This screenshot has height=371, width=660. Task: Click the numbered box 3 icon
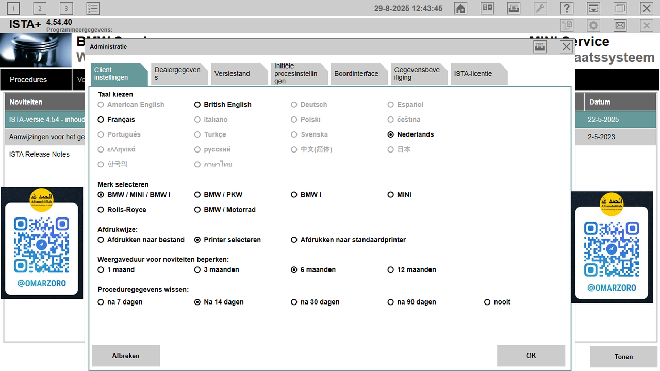click(66, 8)
